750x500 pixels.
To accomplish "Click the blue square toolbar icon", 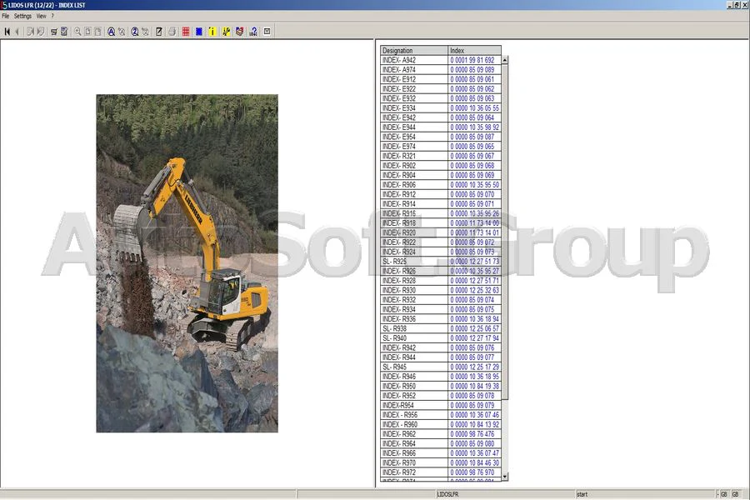I will pyautogui.click(x=197, y=31).
